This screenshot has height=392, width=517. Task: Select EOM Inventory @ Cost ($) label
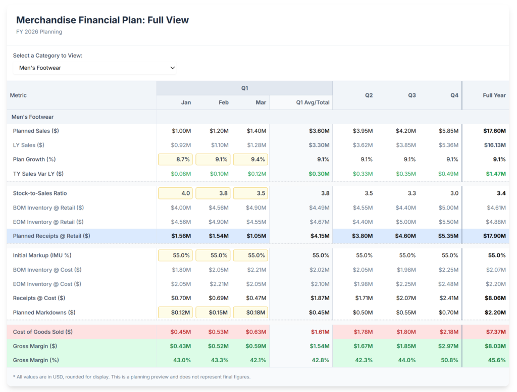[x=47, y=284]
